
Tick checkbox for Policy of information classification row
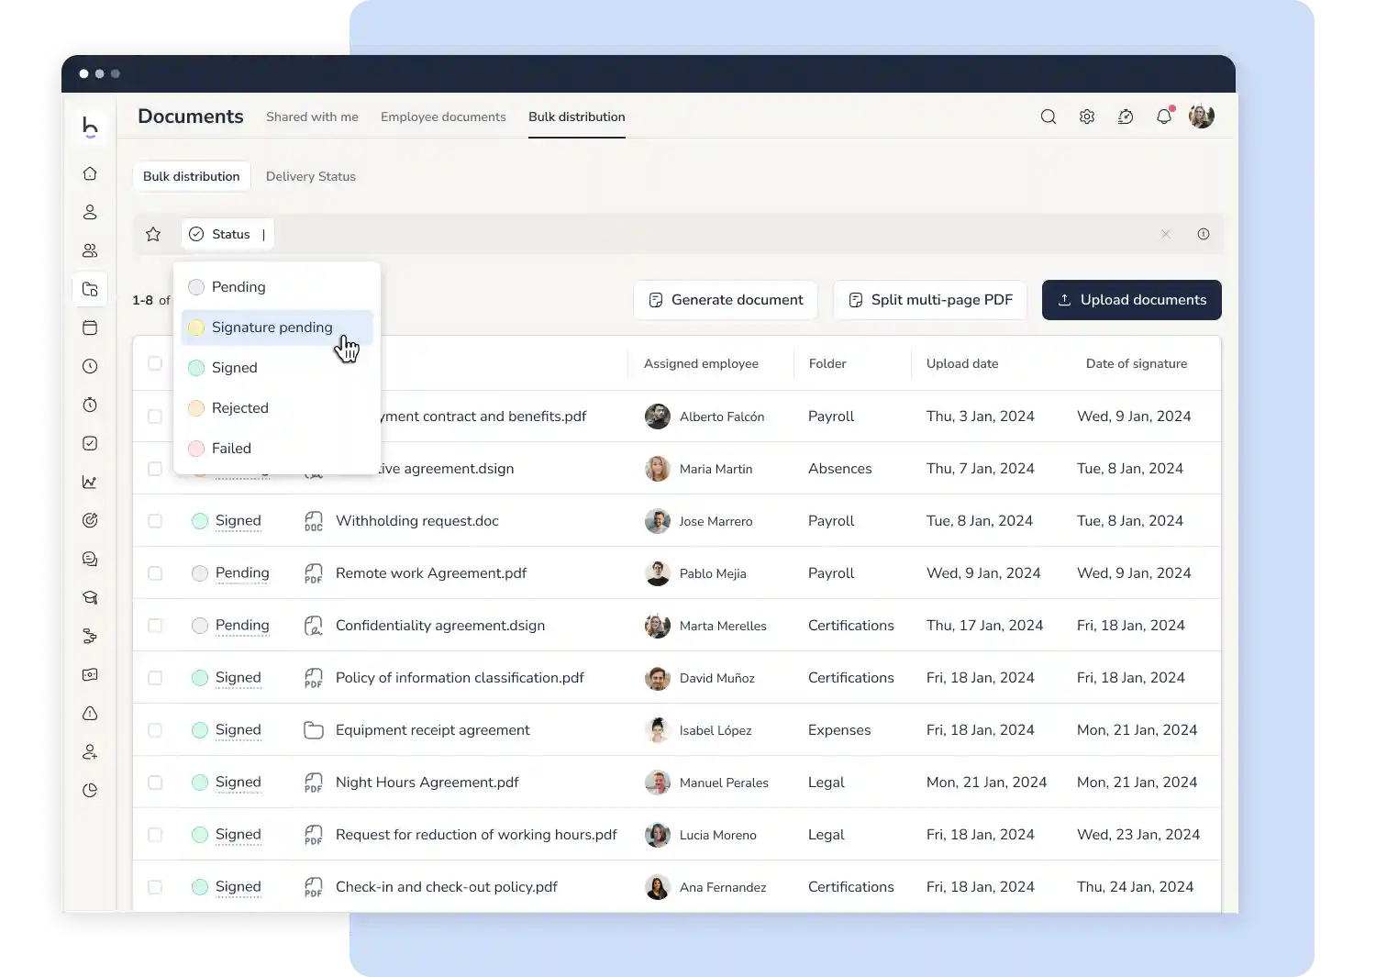point(155,678)
